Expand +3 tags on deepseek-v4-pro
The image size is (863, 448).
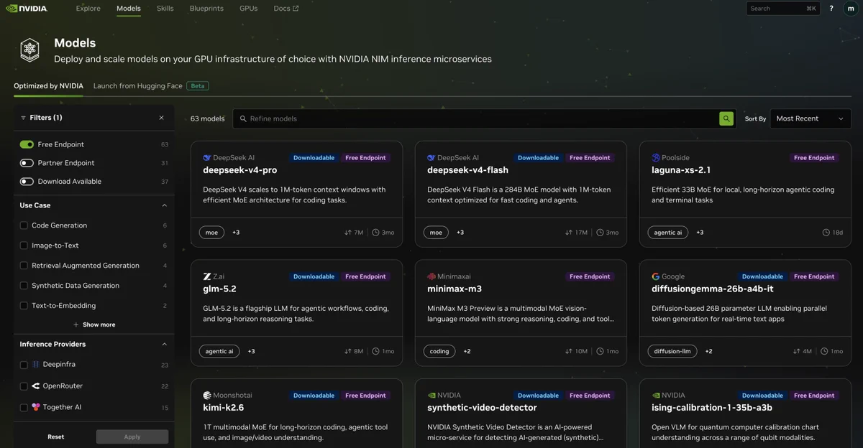[x=236, y=233]
